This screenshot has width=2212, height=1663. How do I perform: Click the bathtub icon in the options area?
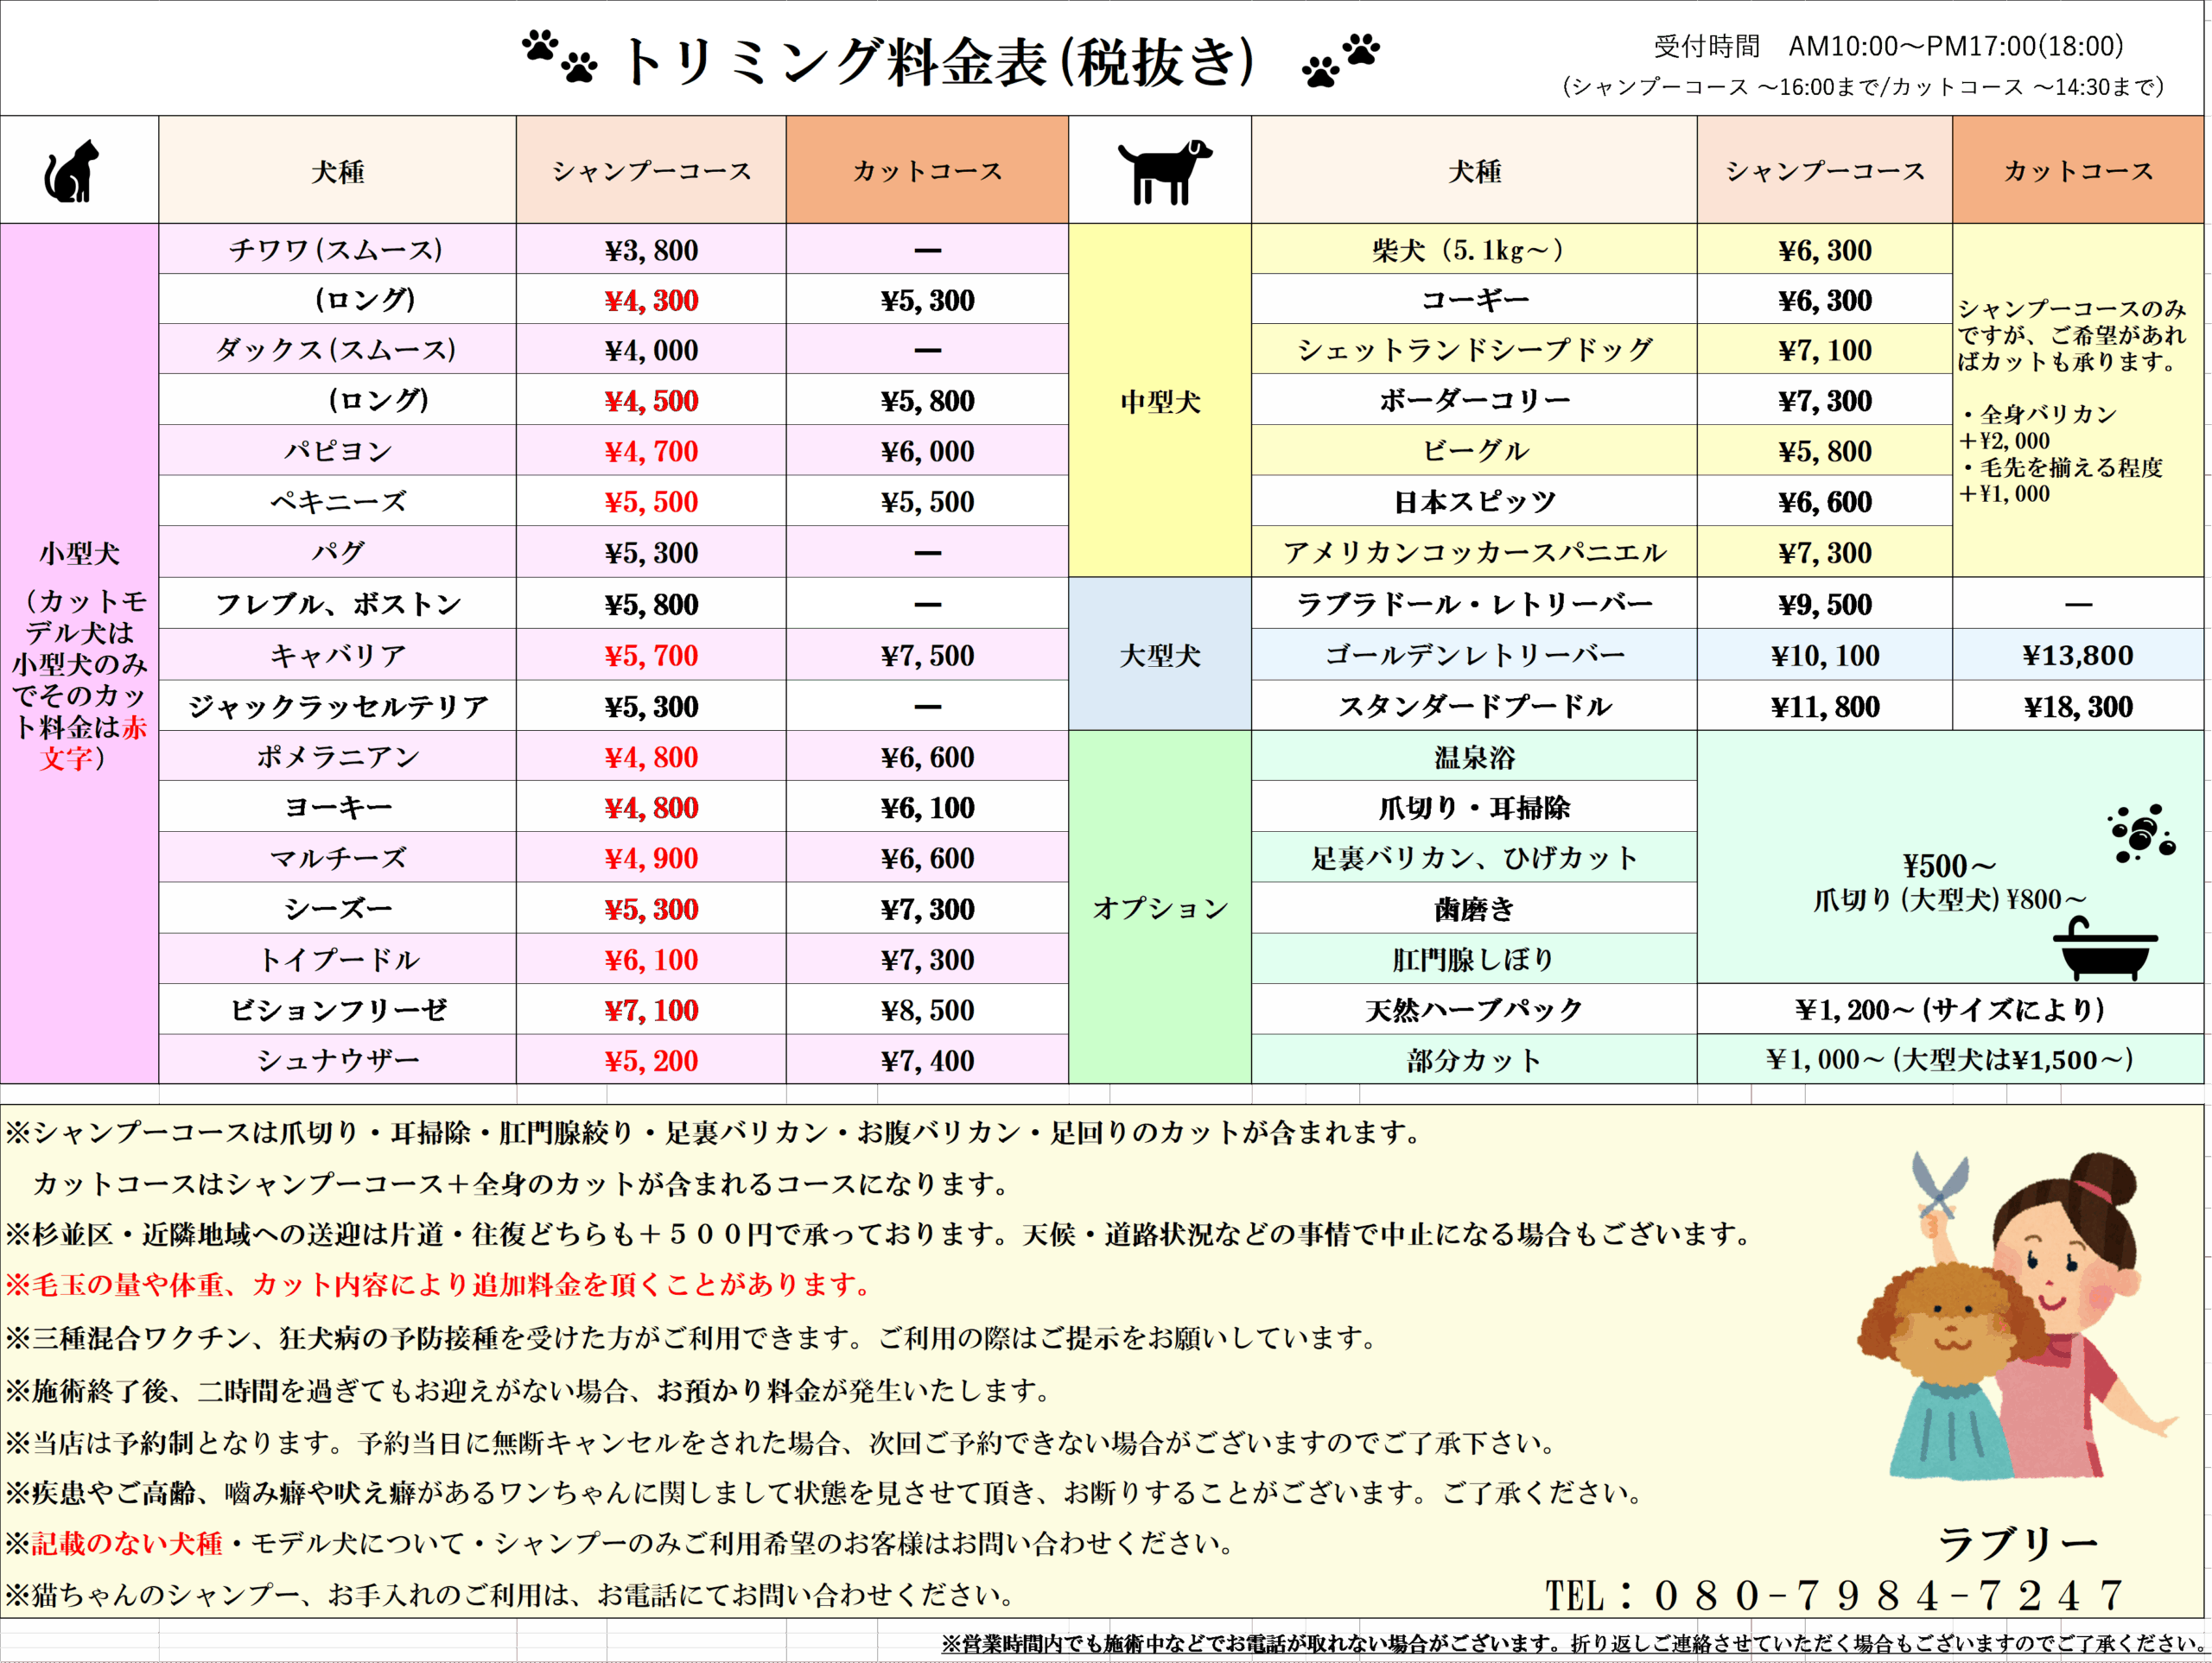pyautogui.click(x=2104, y=949)
